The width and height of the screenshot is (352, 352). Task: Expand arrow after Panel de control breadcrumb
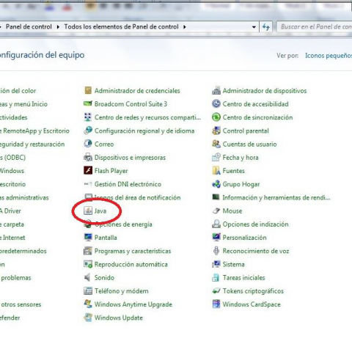pos(58,26)
